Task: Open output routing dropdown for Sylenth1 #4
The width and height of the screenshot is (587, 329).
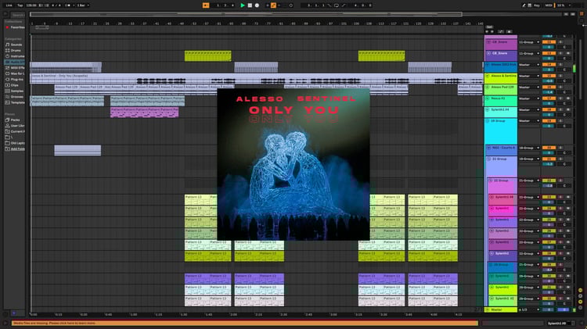Action: tap(529, 109)
